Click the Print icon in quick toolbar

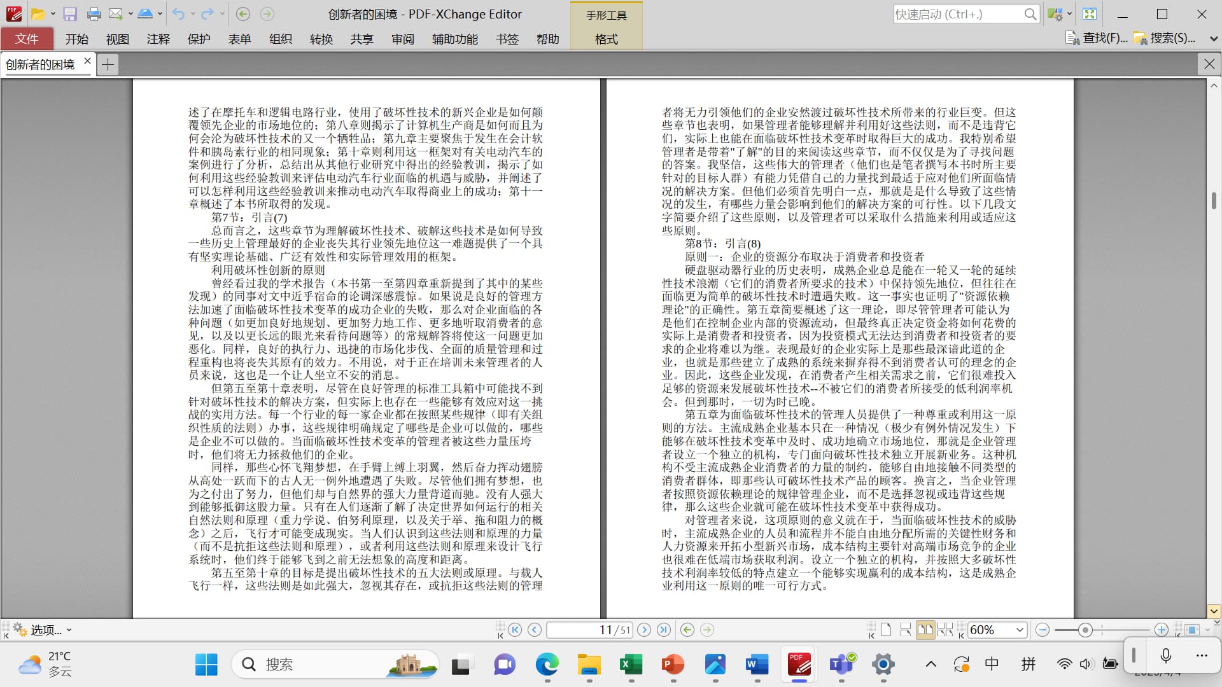94,14
